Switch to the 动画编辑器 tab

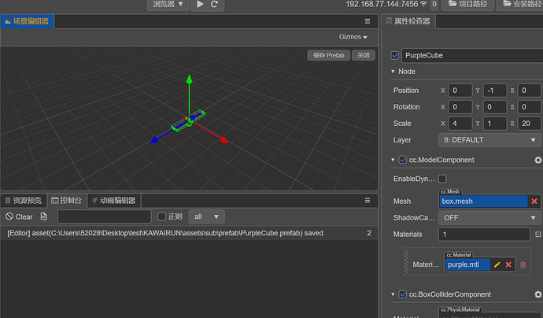tap(113, 200)
